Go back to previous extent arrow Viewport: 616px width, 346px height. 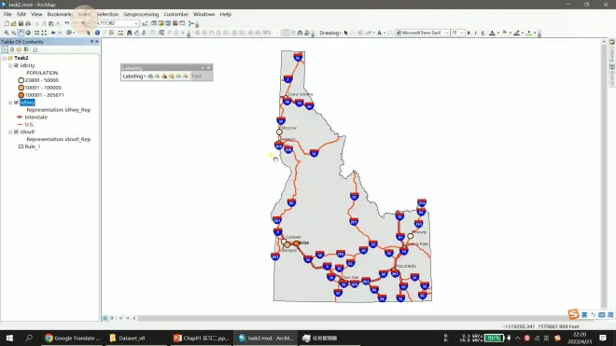coord(53,33)
